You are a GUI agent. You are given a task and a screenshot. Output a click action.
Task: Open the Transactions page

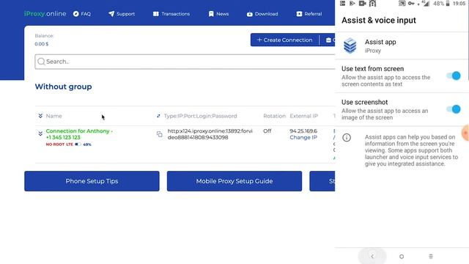tap(171, 14)
